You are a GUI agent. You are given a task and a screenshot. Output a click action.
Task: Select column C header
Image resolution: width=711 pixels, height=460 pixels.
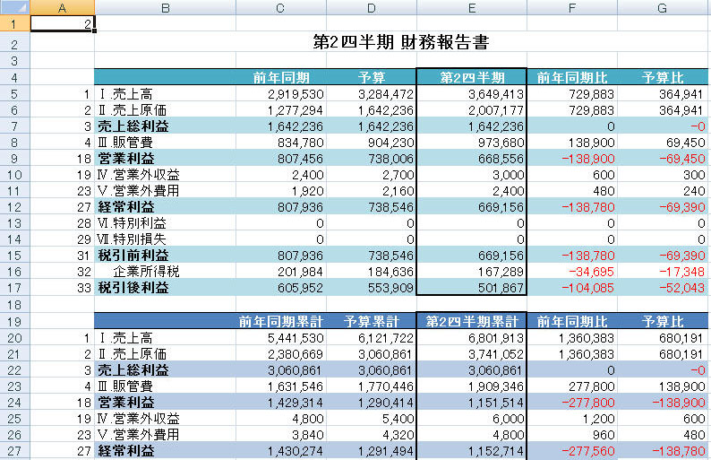280,7
